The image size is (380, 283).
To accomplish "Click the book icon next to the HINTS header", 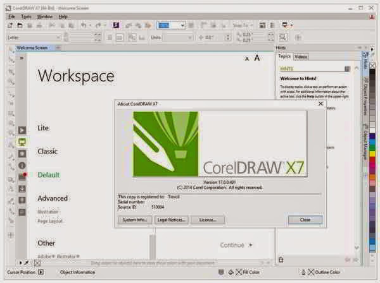I will (x=347, y=69).
